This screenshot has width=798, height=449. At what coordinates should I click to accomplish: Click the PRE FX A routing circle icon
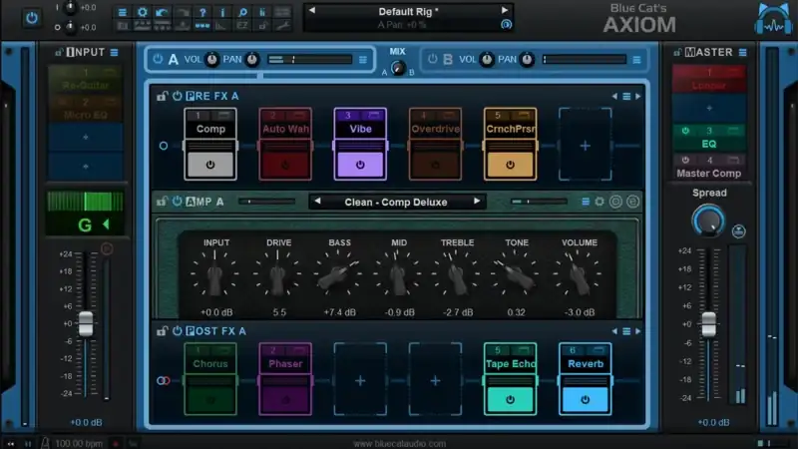click(164, 146)
